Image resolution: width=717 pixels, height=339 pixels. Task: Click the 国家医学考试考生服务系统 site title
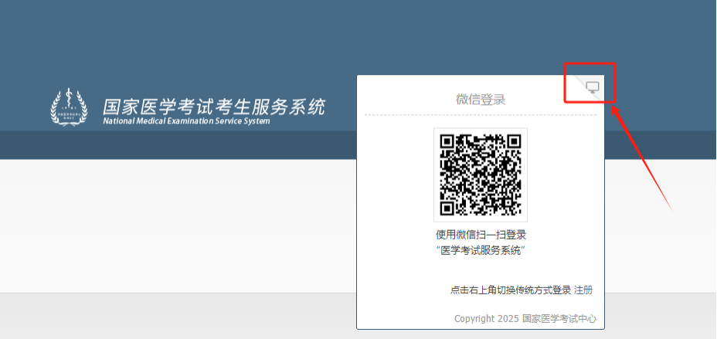214,107
